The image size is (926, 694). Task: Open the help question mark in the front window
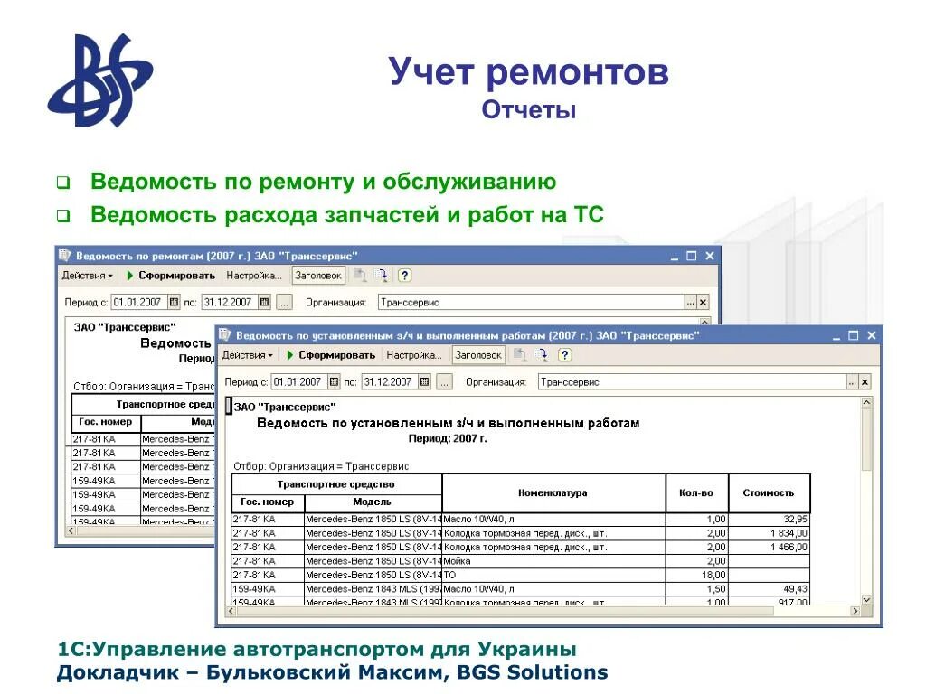pos(564,355)
